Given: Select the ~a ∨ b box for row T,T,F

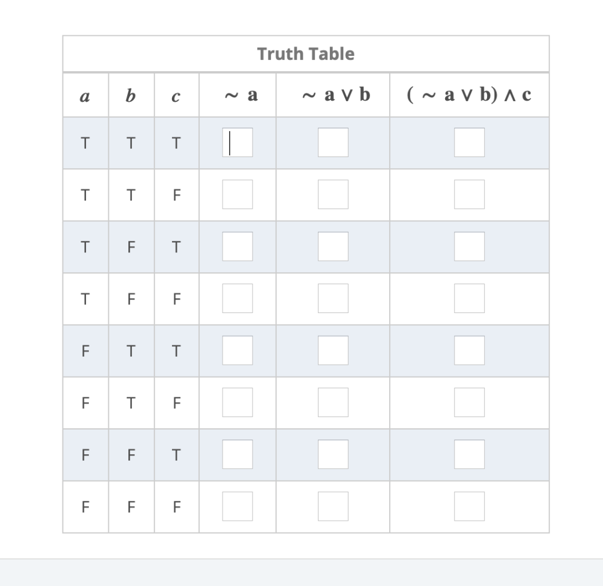Looking at the screenshot, I should (333, 194).
